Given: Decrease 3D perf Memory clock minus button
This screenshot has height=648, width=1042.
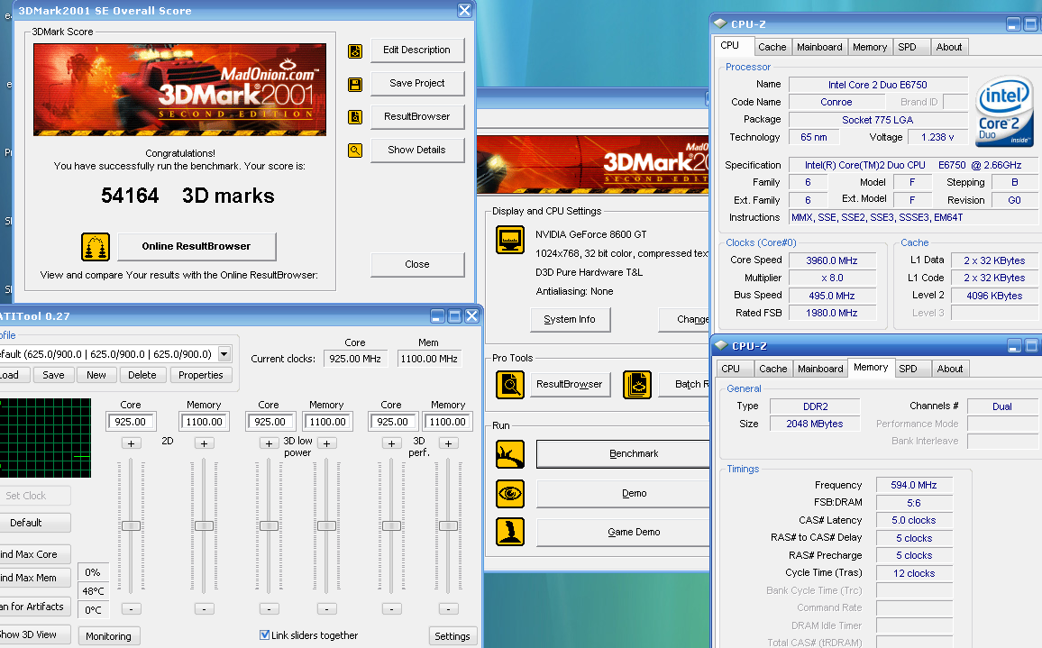Looking at the screenshot, I should pos(449,608).
